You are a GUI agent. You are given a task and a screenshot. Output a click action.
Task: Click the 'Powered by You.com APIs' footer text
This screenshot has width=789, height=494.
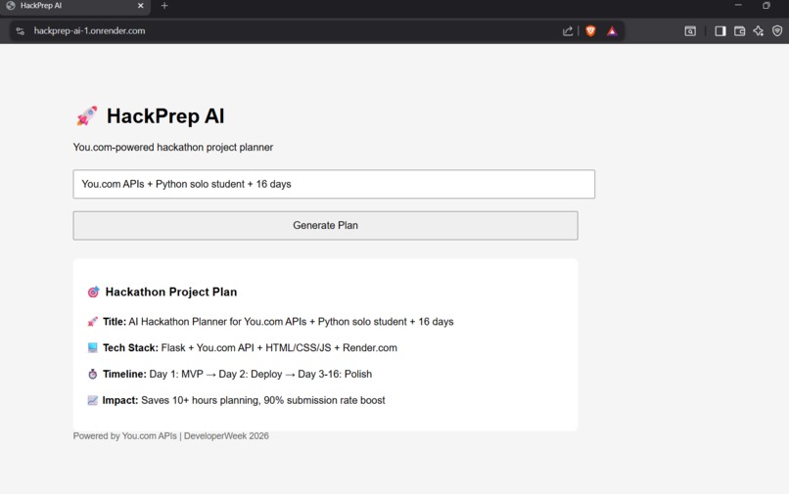[171, 435]
